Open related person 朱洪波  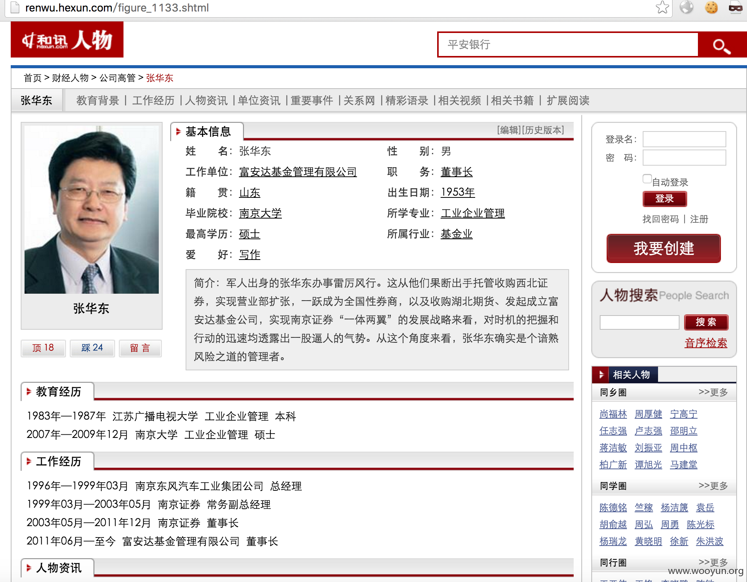click(x=710, y=541)
